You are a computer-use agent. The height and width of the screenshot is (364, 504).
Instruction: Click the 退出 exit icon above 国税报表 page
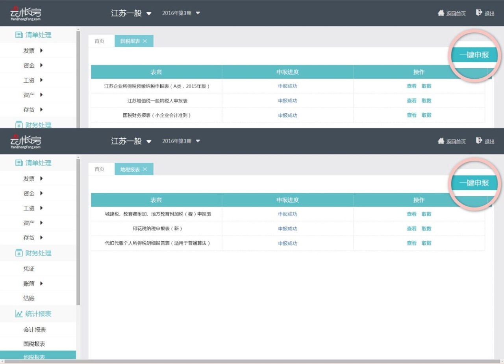tap(479, 13)
